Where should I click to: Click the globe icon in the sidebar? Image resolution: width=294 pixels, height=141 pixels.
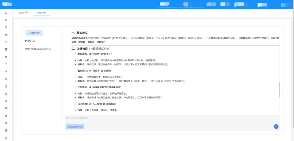coord(6,130)
